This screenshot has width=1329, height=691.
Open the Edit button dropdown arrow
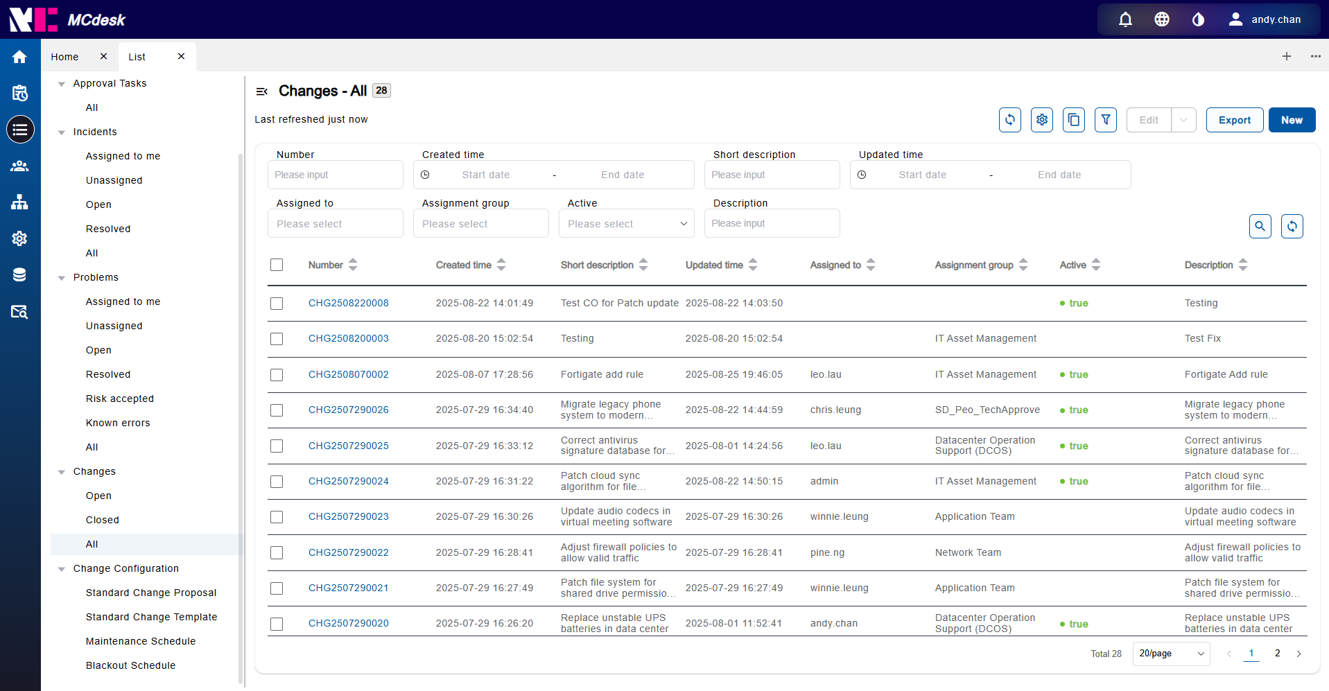[x=1183, y=120]
